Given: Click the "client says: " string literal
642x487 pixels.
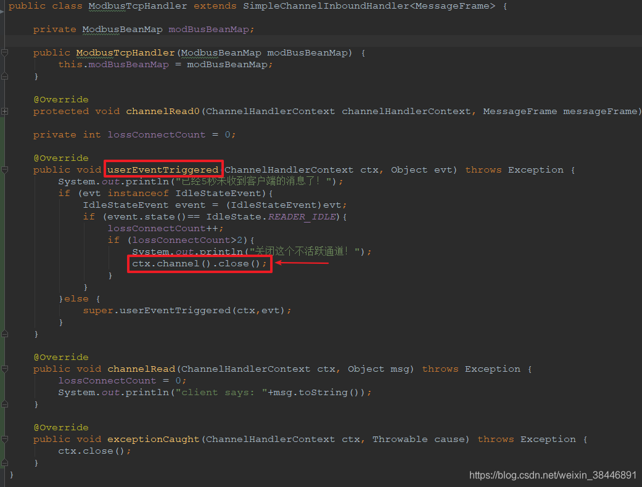Looking at the screenshot, I should (221, 393).
